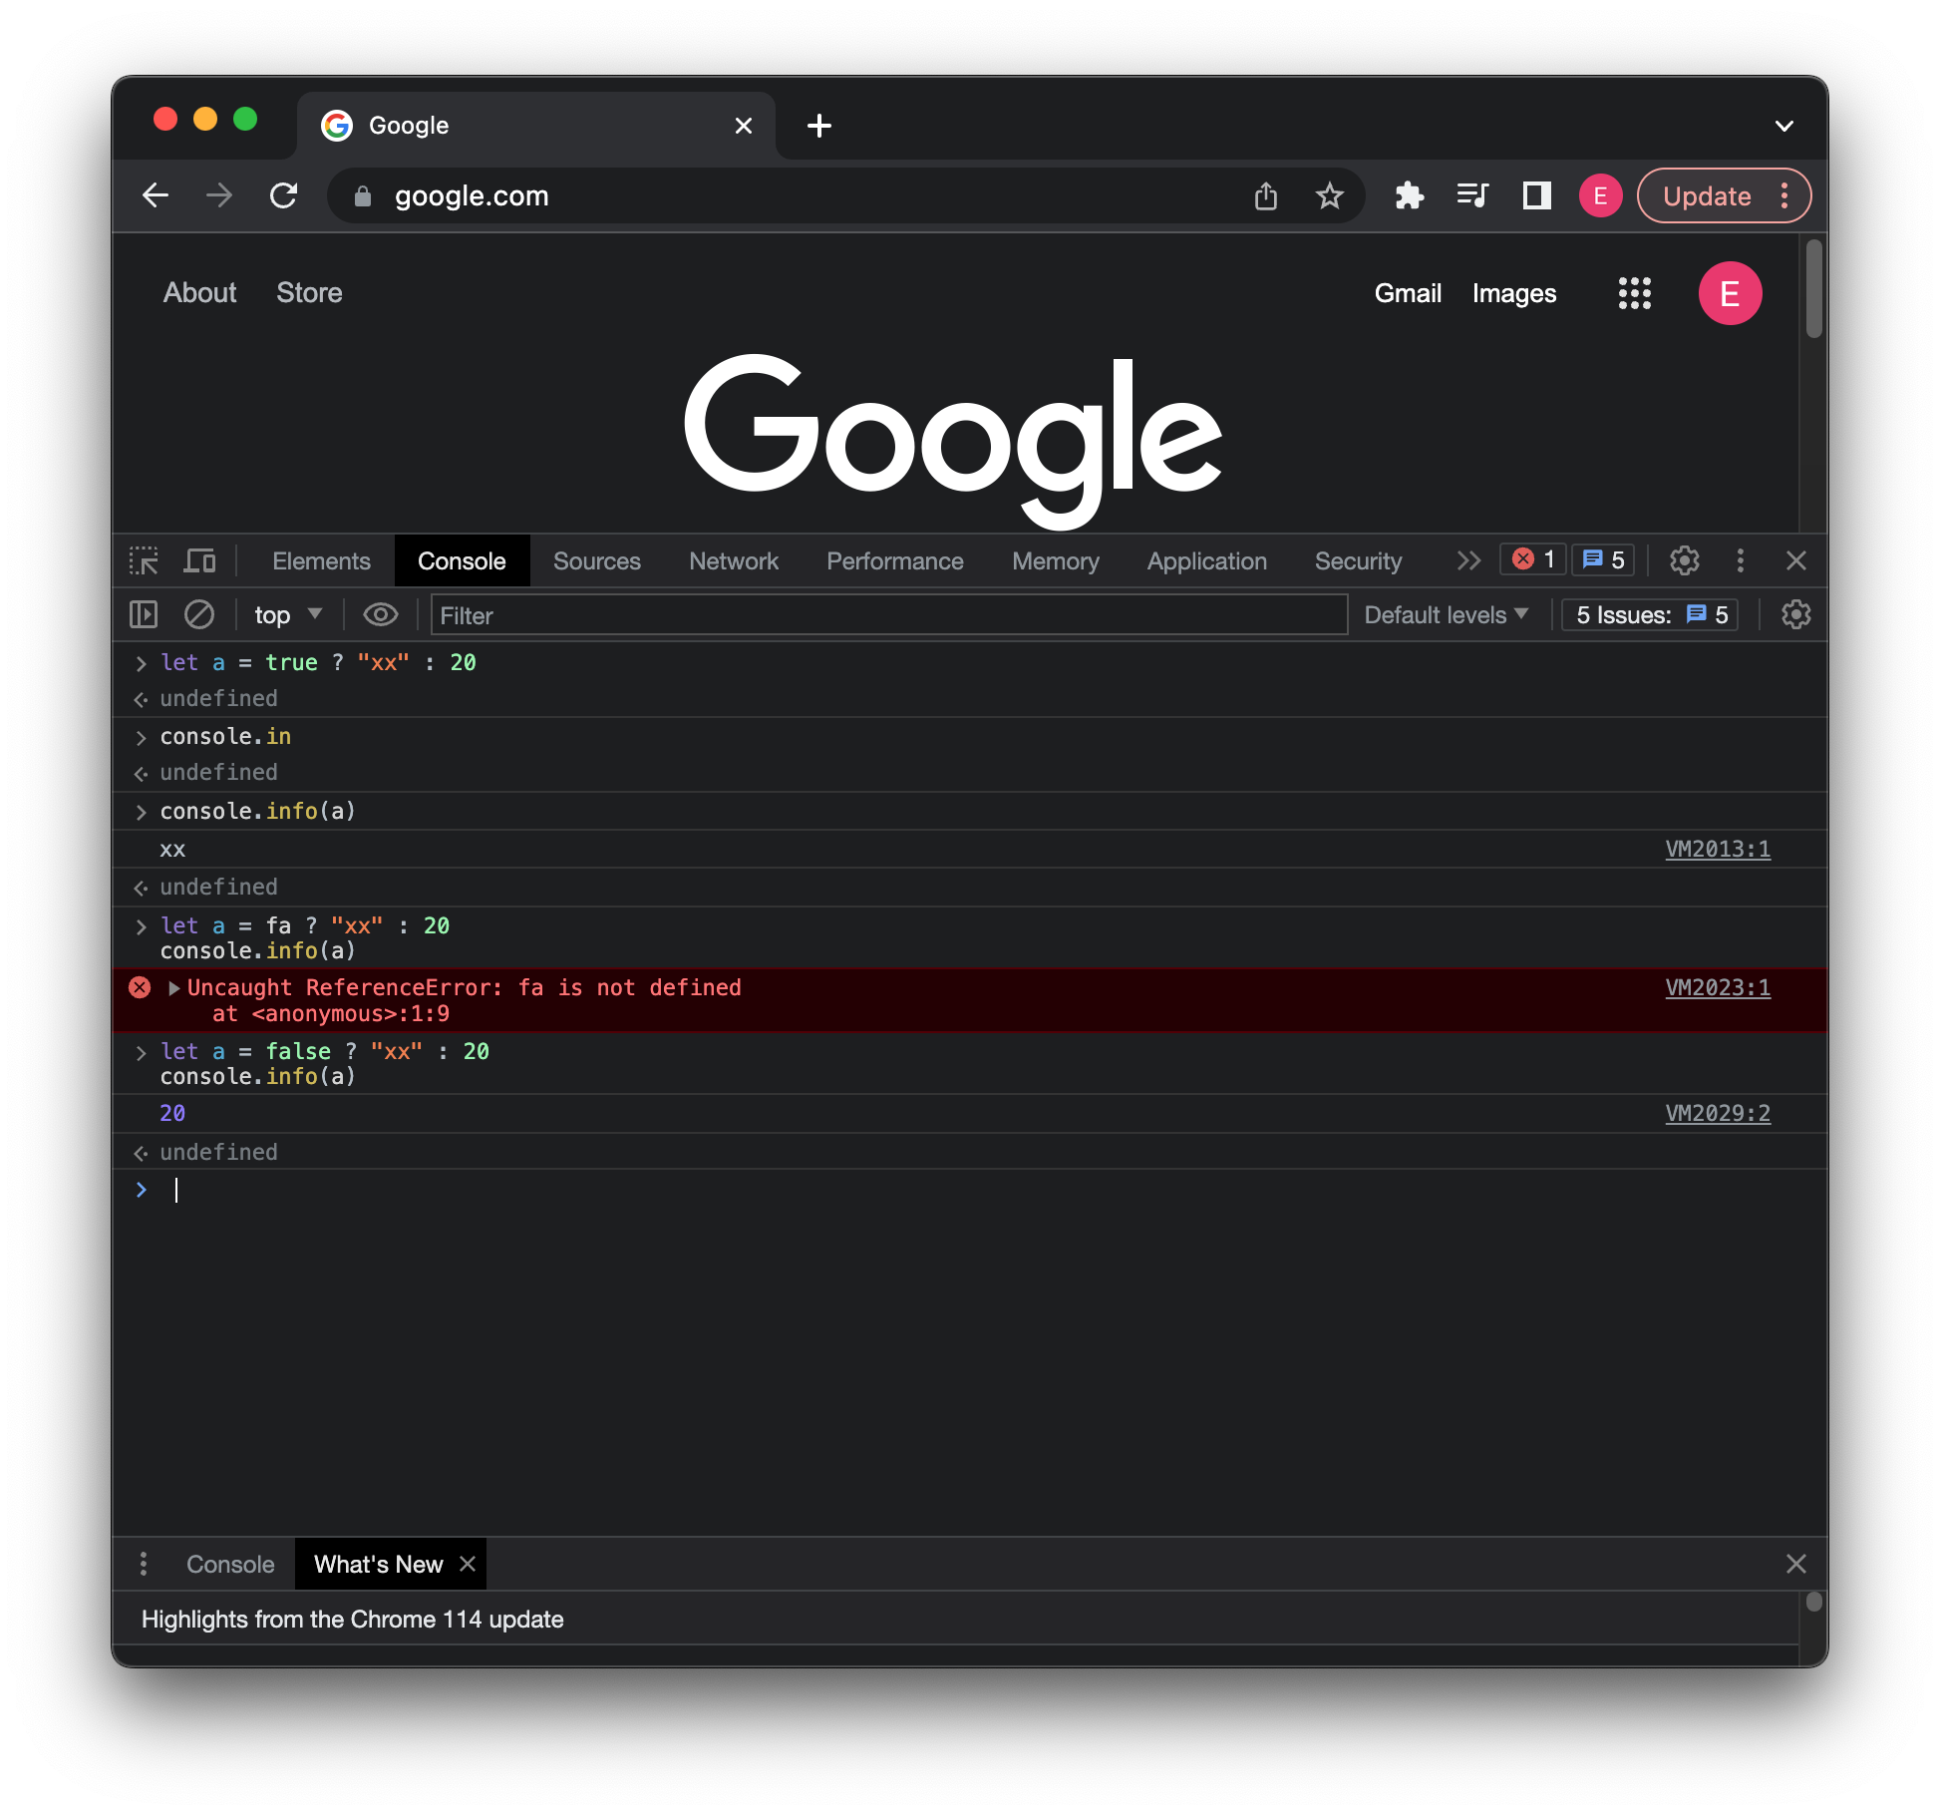This screenshot has height=1815, width=1940.
Task: Close the DevTools panel
Action: 1796,560
